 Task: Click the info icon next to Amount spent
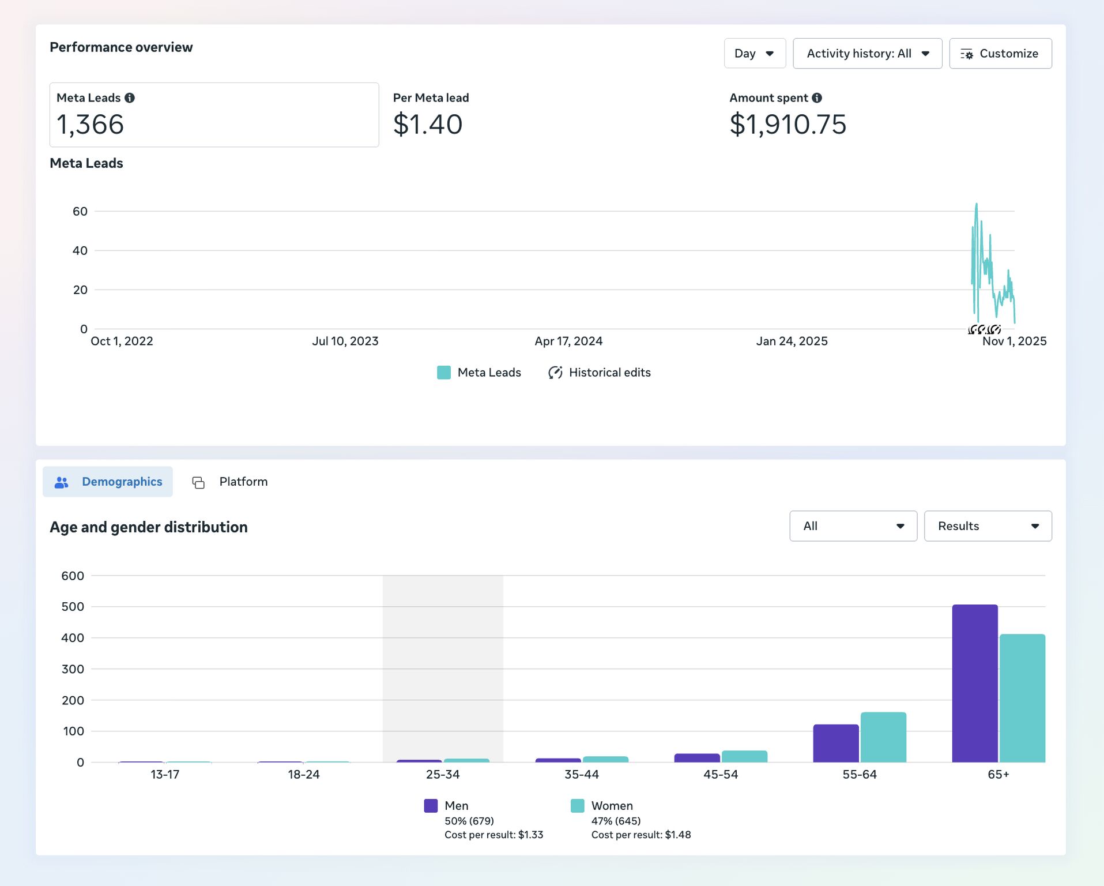(x=817, y=98)
